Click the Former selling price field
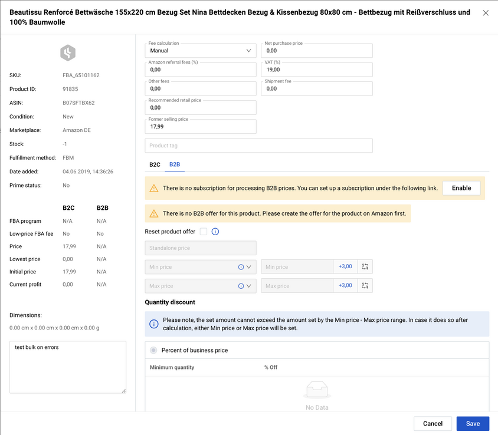Viewport: 498px width, 435px height. click(201, 127)
